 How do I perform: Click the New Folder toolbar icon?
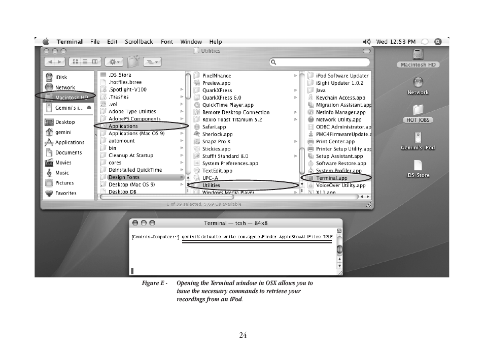(x=133, y=61)
